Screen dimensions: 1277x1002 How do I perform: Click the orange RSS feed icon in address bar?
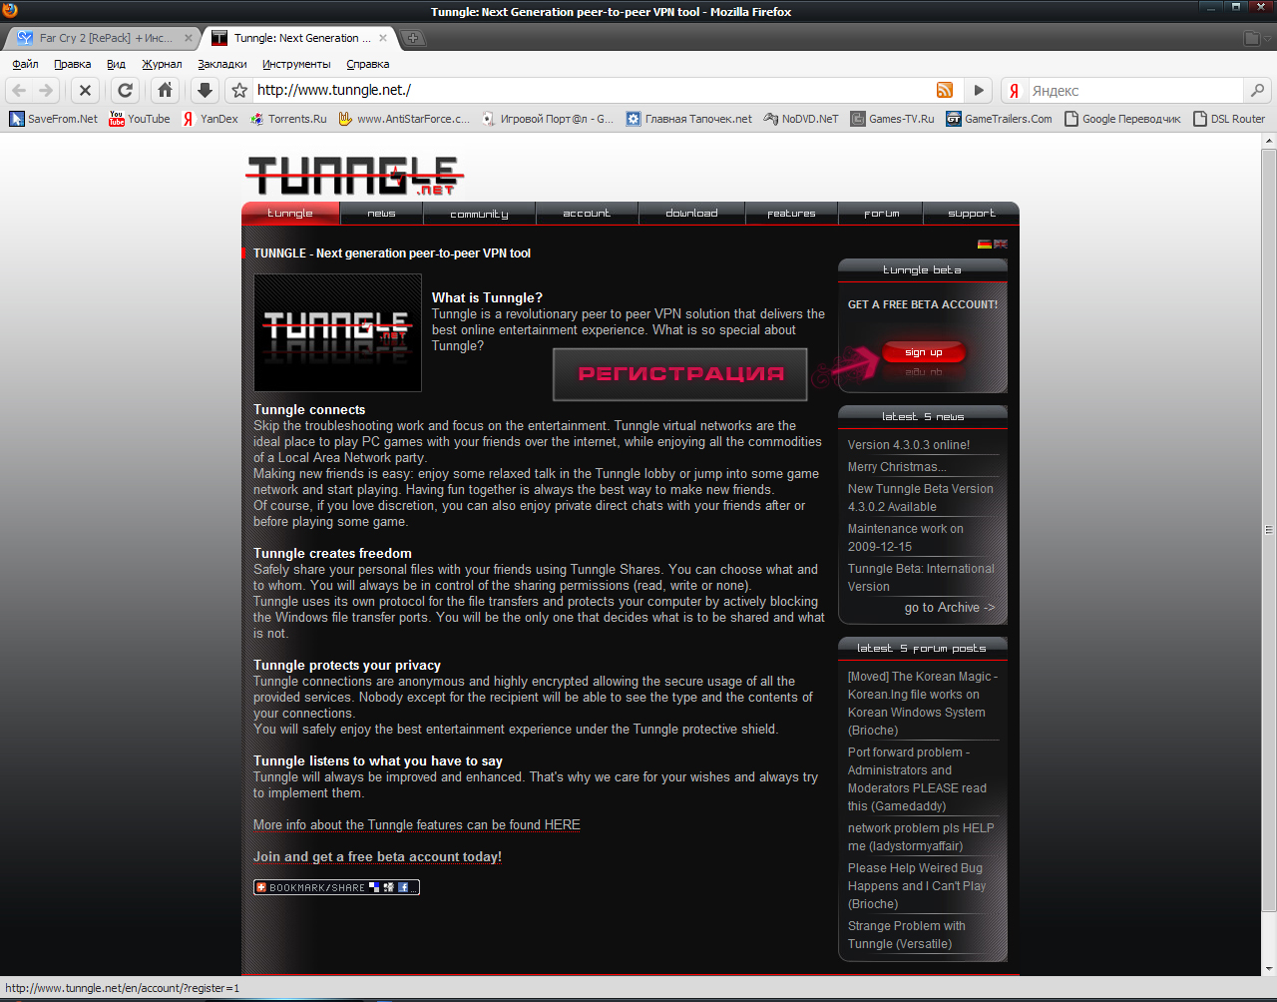pos(944,90)
